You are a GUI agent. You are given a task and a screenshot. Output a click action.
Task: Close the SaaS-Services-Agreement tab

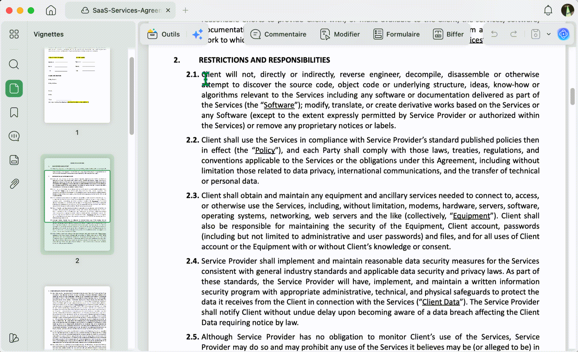click(x=168, y=10)
